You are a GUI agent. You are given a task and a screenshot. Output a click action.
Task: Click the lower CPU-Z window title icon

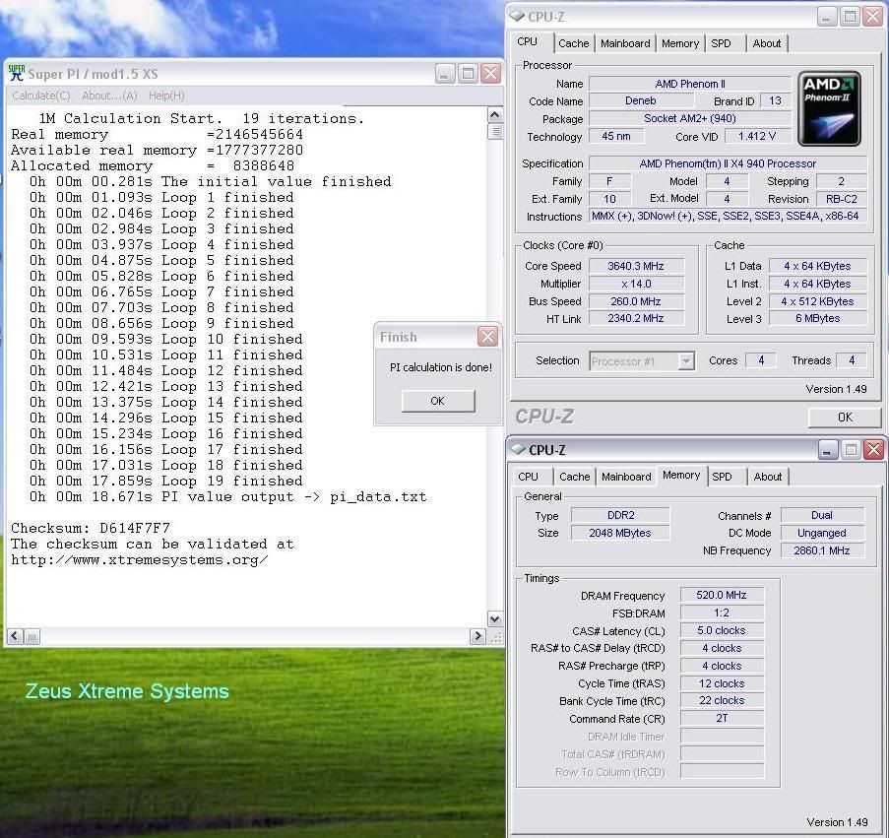518,450
